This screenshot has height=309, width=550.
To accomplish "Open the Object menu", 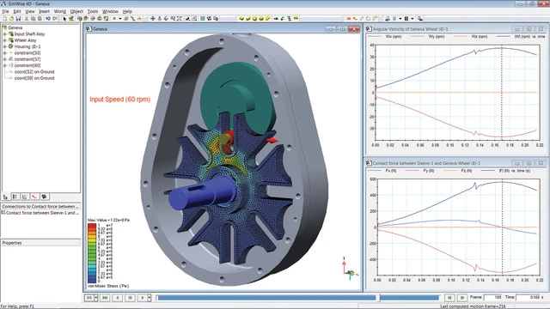I will tap(76, 11).
